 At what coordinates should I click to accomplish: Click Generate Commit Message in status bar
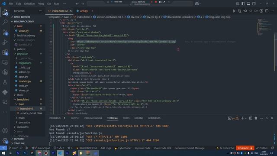[190, 148]
